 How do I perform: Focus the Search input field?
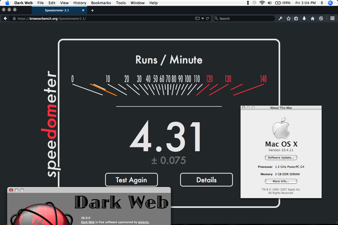[244, 18]
